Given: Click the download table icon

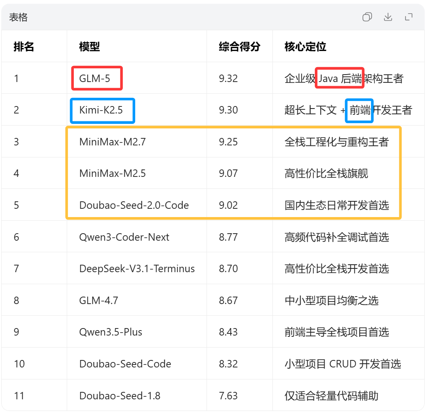Looking at the screenshot, I should [x=388, y=17].
